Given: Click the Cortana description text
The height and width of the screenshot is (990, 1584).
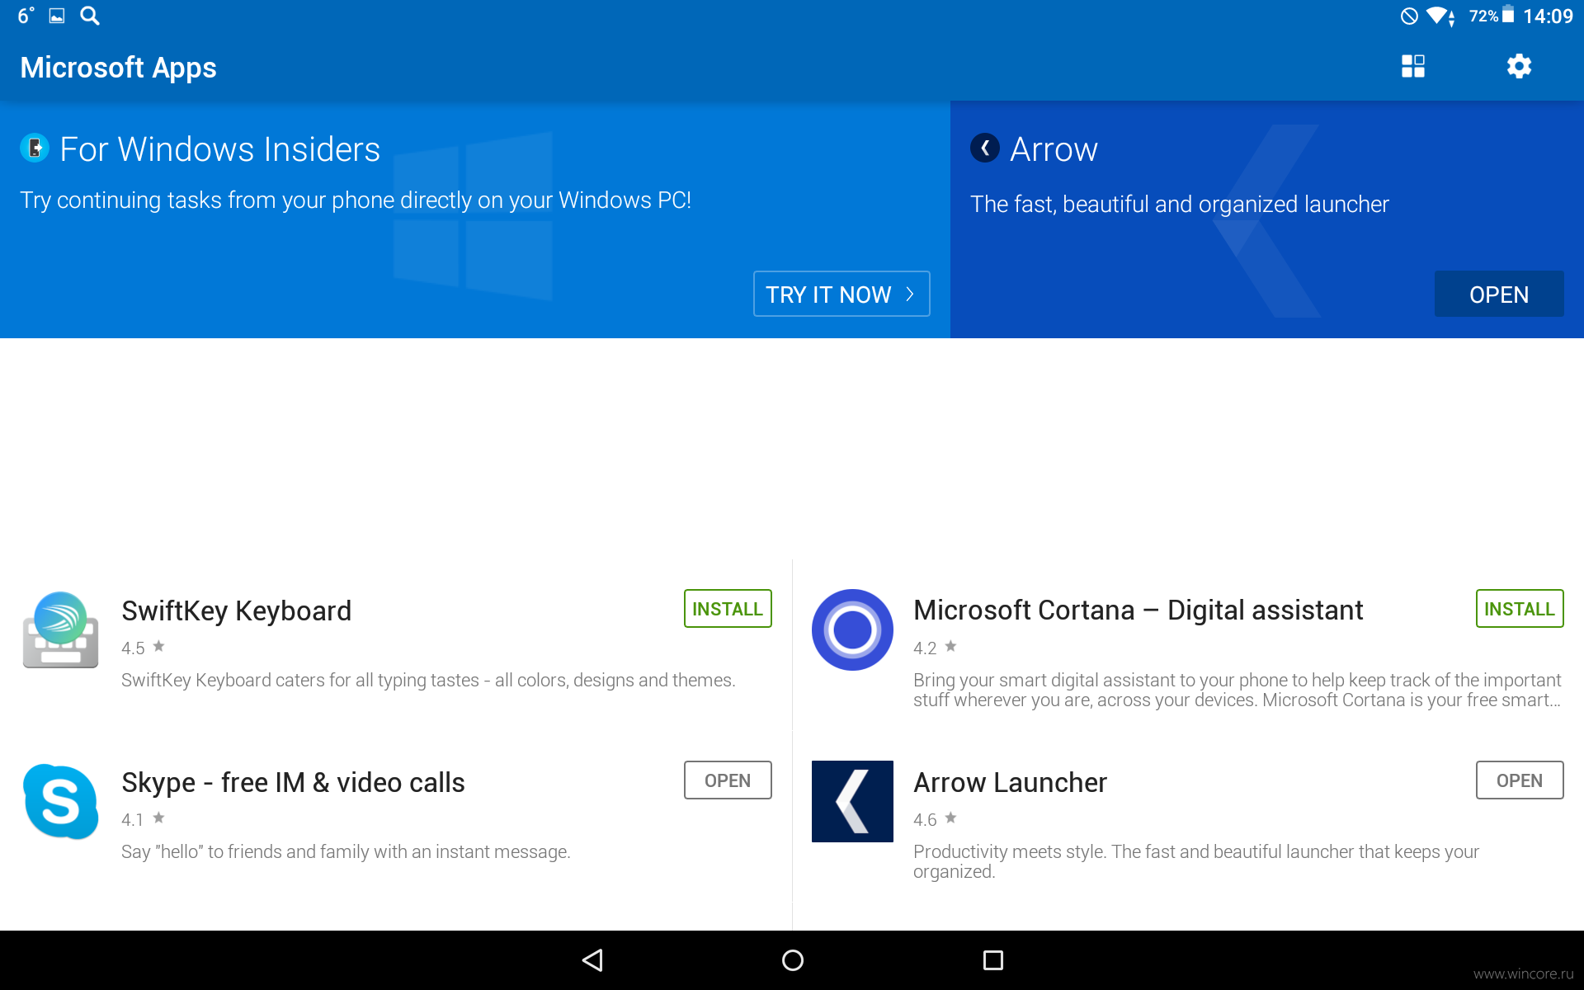Looking at the screenshot, I should coord(1237,690).
